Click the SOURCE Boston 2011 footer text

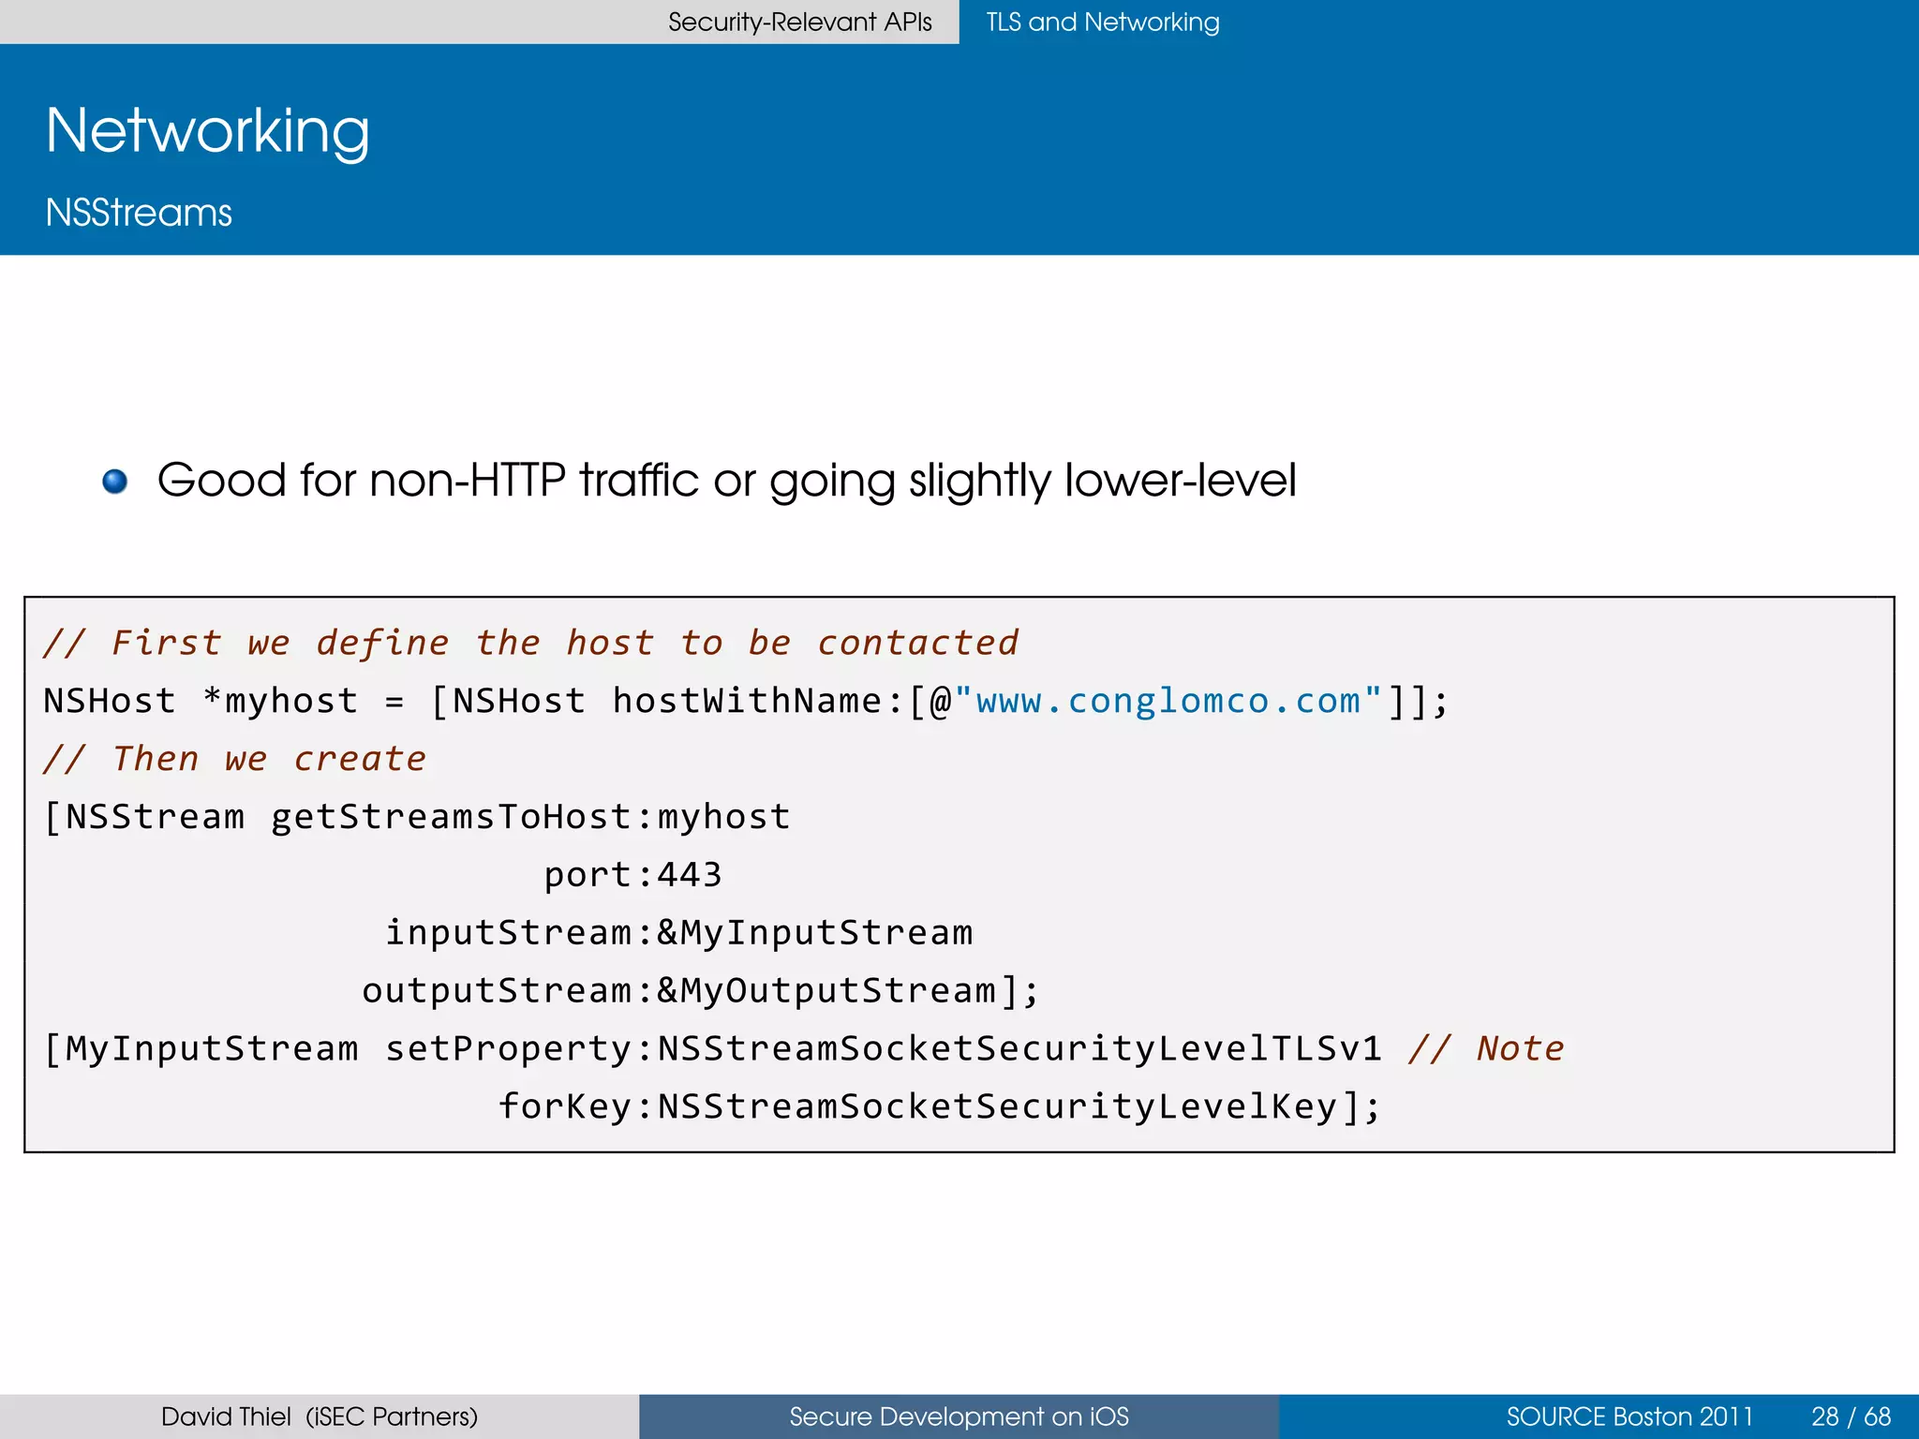point(1629,1417)
